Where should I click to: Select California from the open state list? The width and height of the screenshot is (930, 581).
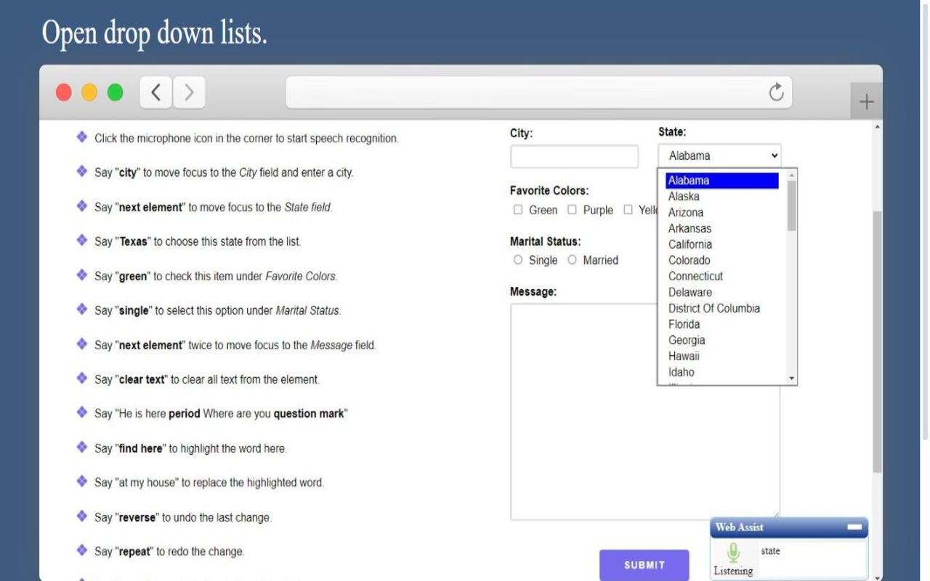[690, 244]
